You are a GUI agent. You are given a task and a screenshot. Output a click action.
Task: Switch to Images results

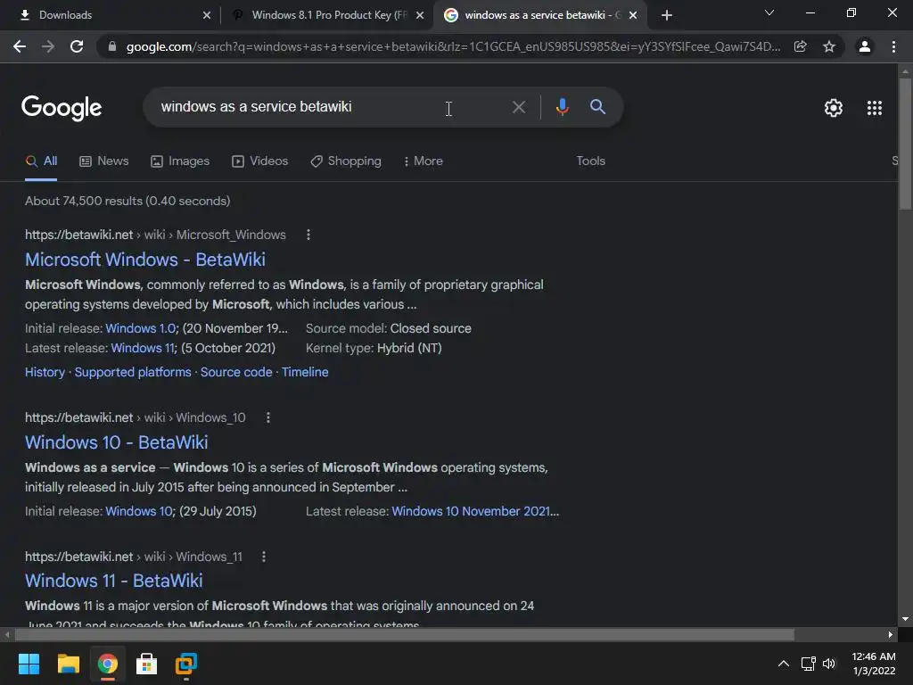[180, 161]
